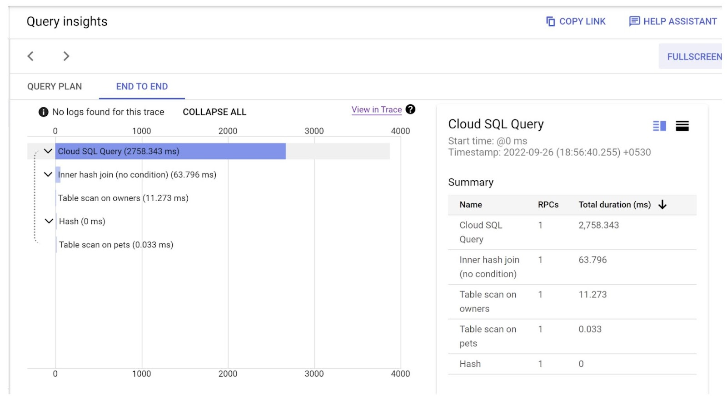The width and height of the screenshot is (727, 405).
Task: Sort by the Name column header
Action: coord(471,205)
